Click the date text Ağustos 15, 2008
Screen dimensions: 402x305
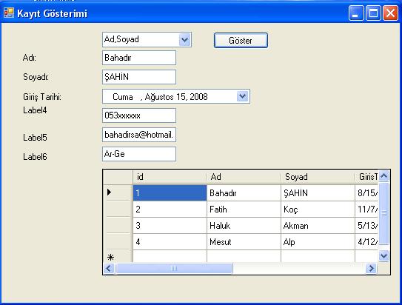point(176,97)
